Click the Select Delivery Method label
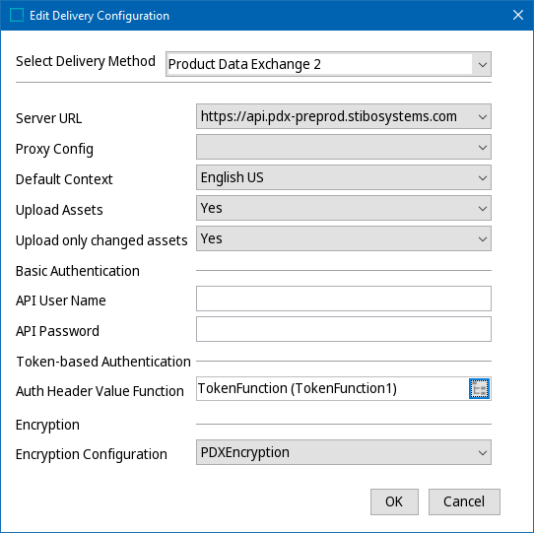The width and height of the screenshot is (534, 533). [x=86, y=62]
